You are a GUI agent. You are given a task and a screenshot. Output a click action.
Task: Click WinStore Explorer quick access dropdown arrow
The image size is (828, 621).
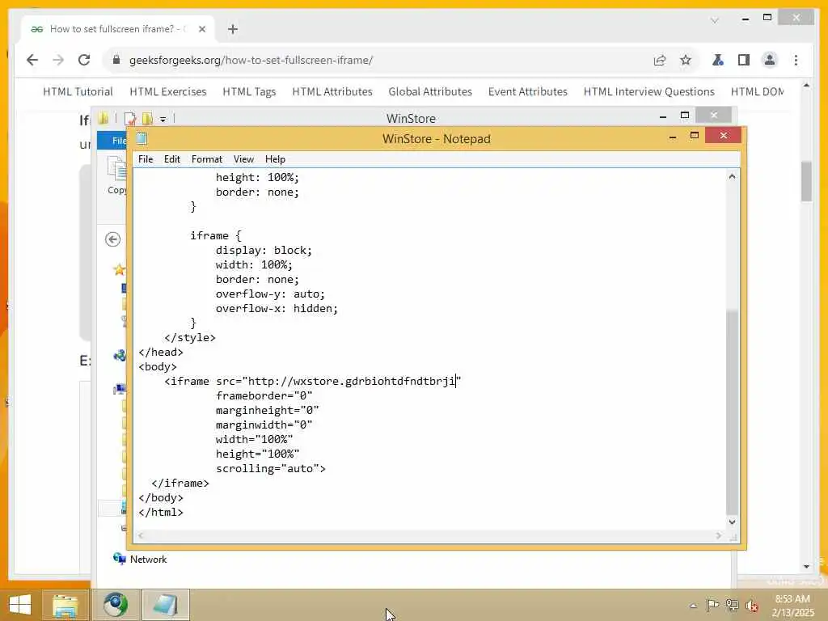163,120
